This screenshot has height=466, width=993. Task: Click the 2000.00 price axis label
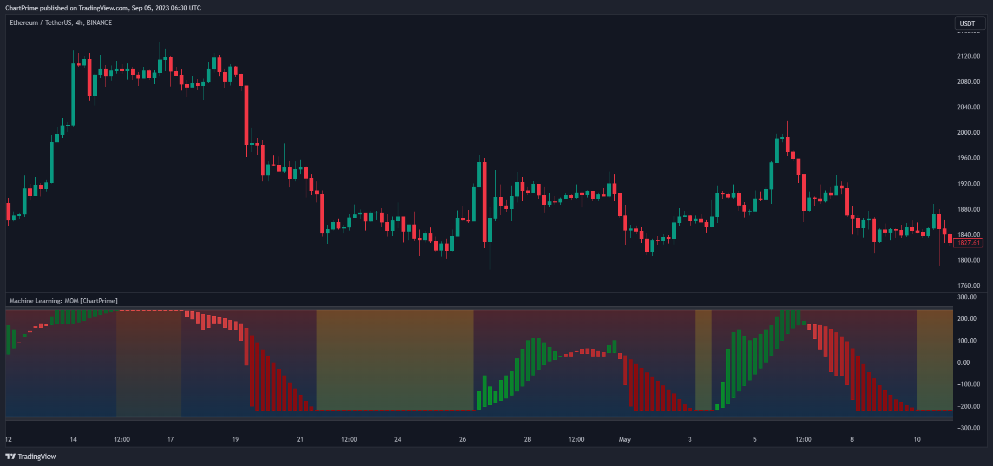[968, 133]
